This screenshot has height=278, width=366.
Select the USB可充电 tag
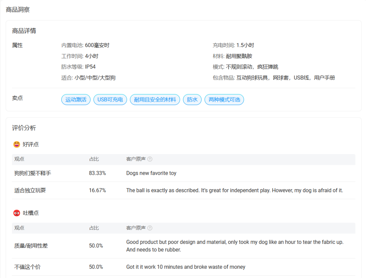click(110, 100)
